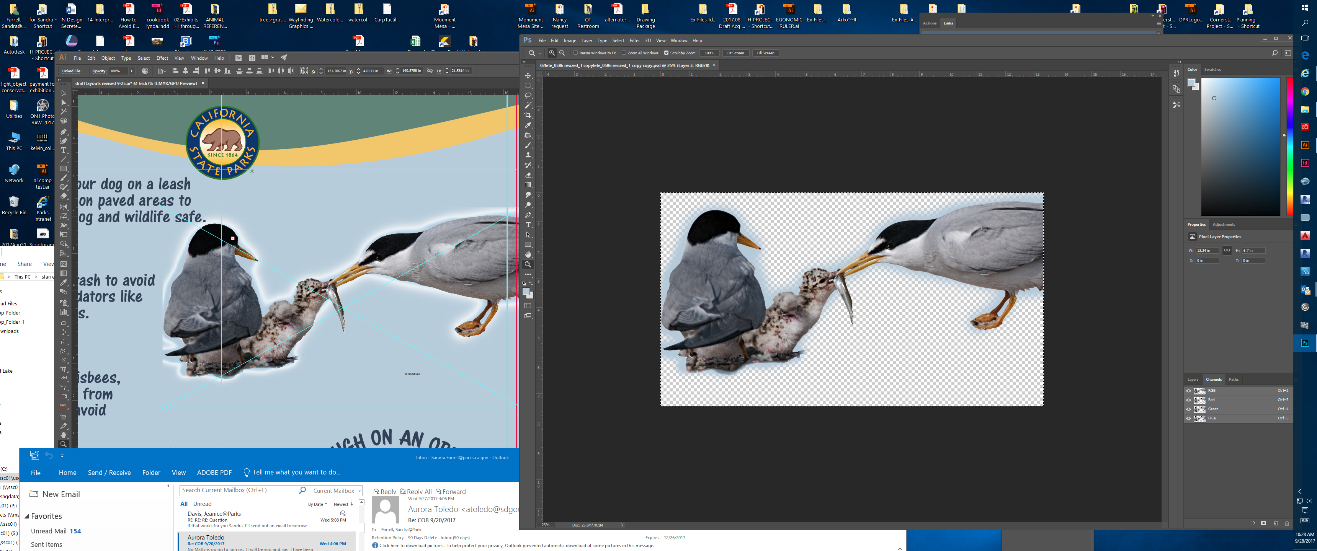
Task: Select the Lasso tool in Photoshop
Action: point(528,96)
